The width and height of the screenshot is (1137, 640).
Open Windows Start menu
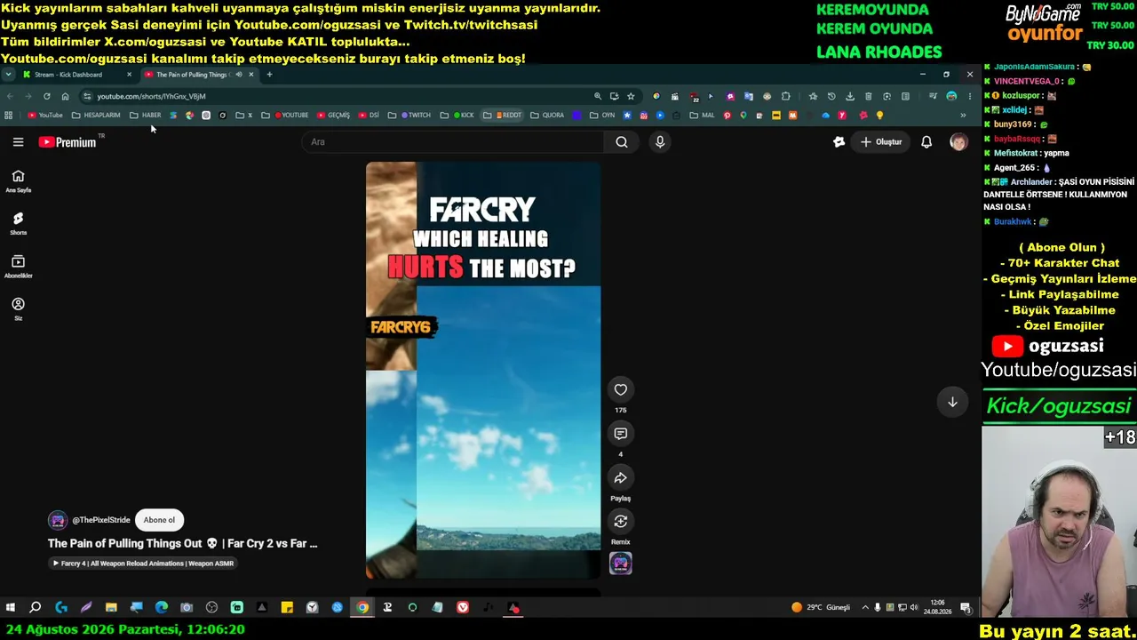11,608
